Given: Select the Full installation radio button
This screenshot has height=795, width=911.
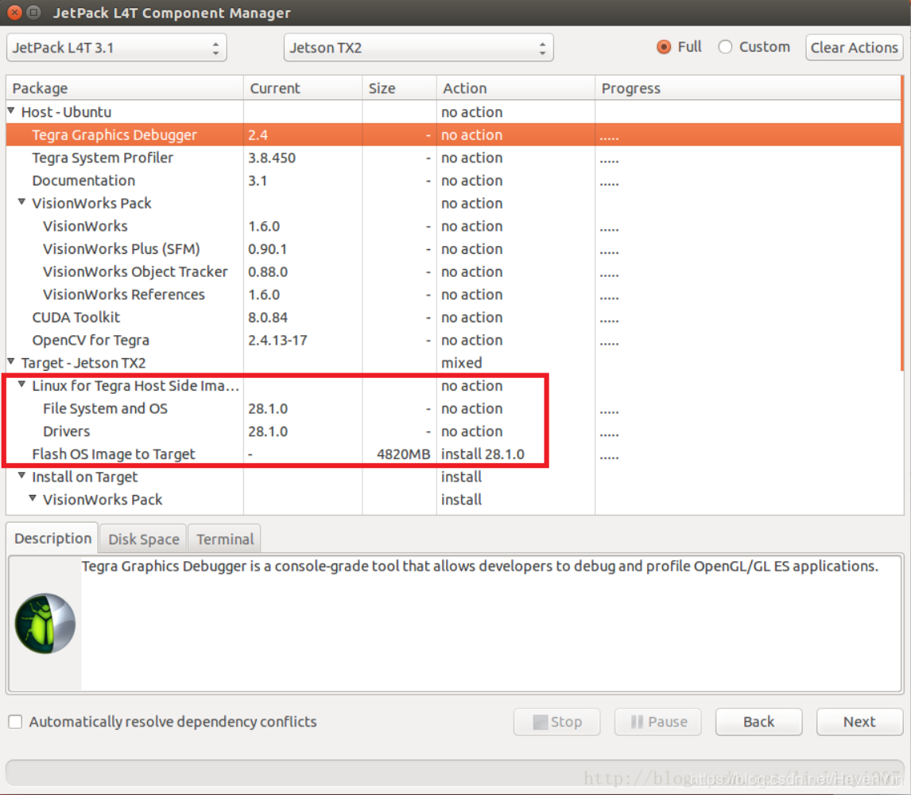Looking at the screenshot, I should pyautogui.click(x=664, y=47).
